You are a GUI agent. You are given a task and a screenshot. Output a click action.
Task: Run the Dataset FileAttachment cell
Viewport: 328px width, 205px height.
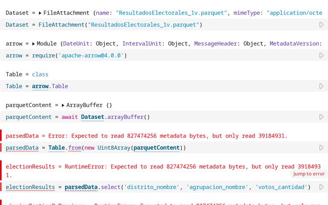[x=321, y=25]
